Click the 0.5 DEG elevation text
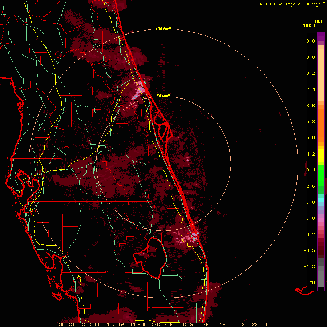The width and height of the screenshot is (327, 327). coord(181,324)
